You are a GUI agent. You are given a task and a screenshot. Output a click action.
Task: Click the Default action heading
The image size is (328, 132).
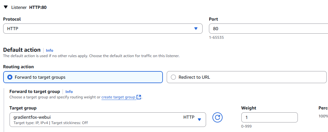coord(22,50)
